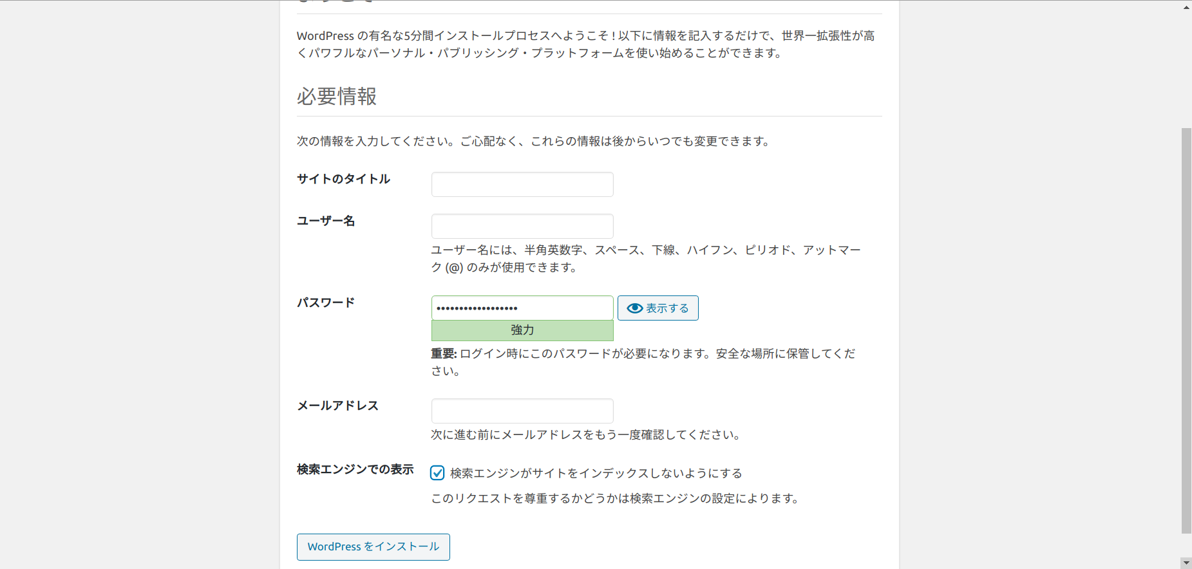This screenshot has width=1192, height=569.
Task: Select the ユーザー名 text field
Action: [522, 226]
